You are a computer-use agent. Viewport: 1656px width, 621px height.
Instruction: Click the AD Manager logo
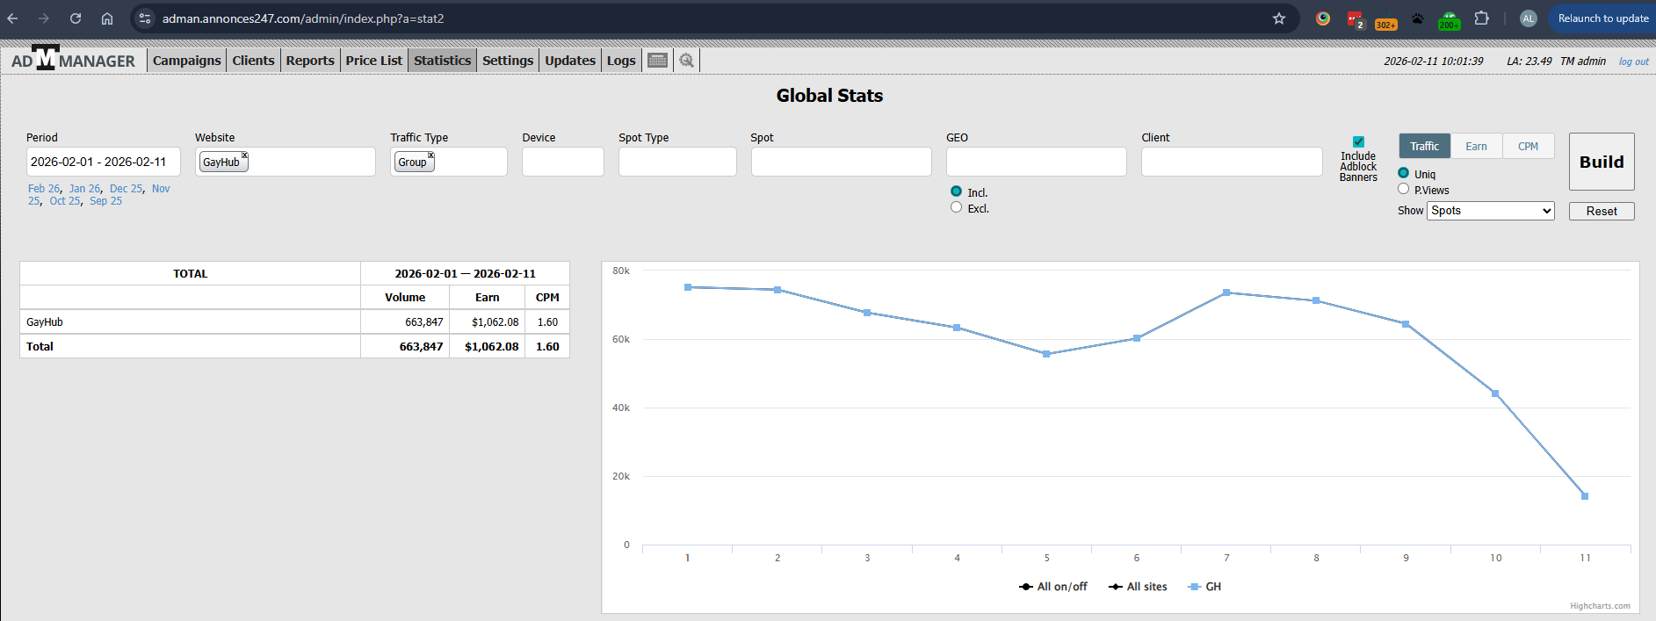74,60
